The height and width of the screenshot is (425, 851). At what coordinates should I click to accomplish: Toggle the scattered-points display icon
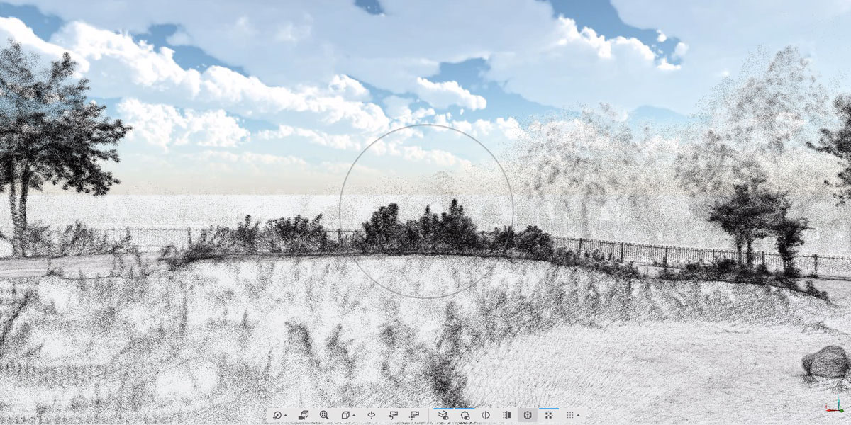[x=549, y=415]
